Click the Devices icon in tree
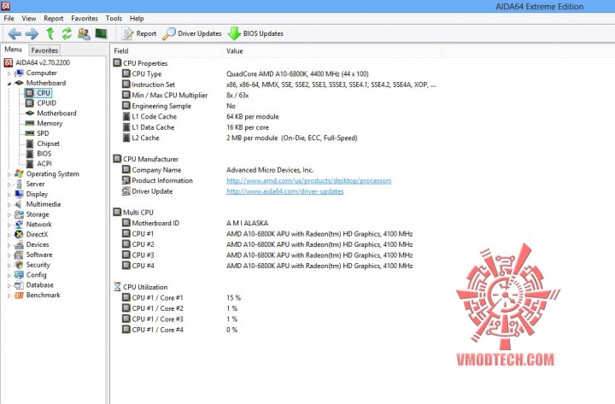The image size is (615, 404). click(x=19, y=245)
